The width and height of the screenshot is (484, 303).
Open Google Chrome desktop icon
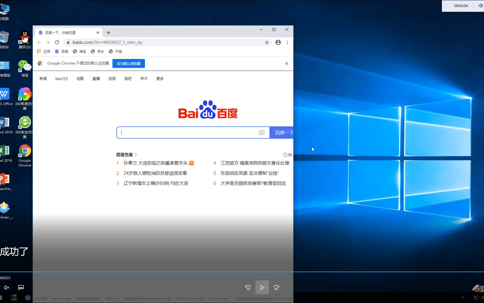[x=25, y=156]
